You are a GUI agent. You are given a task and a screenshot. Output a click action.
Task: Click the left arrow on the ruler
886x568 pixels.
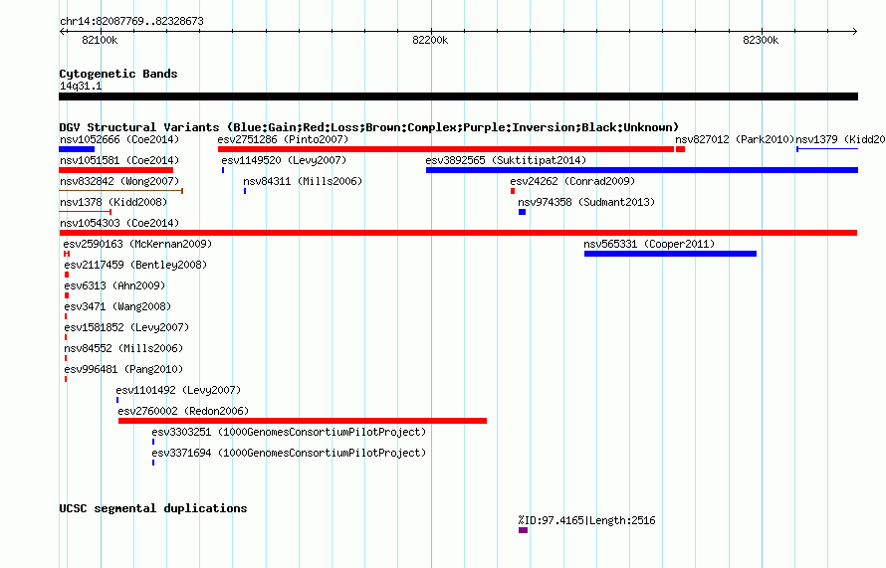pyautogui.click(x=62, y=32)
